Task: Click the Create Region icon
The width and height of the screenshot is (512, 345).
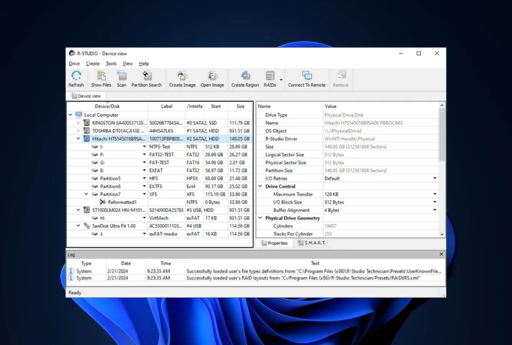Action: 245,76
